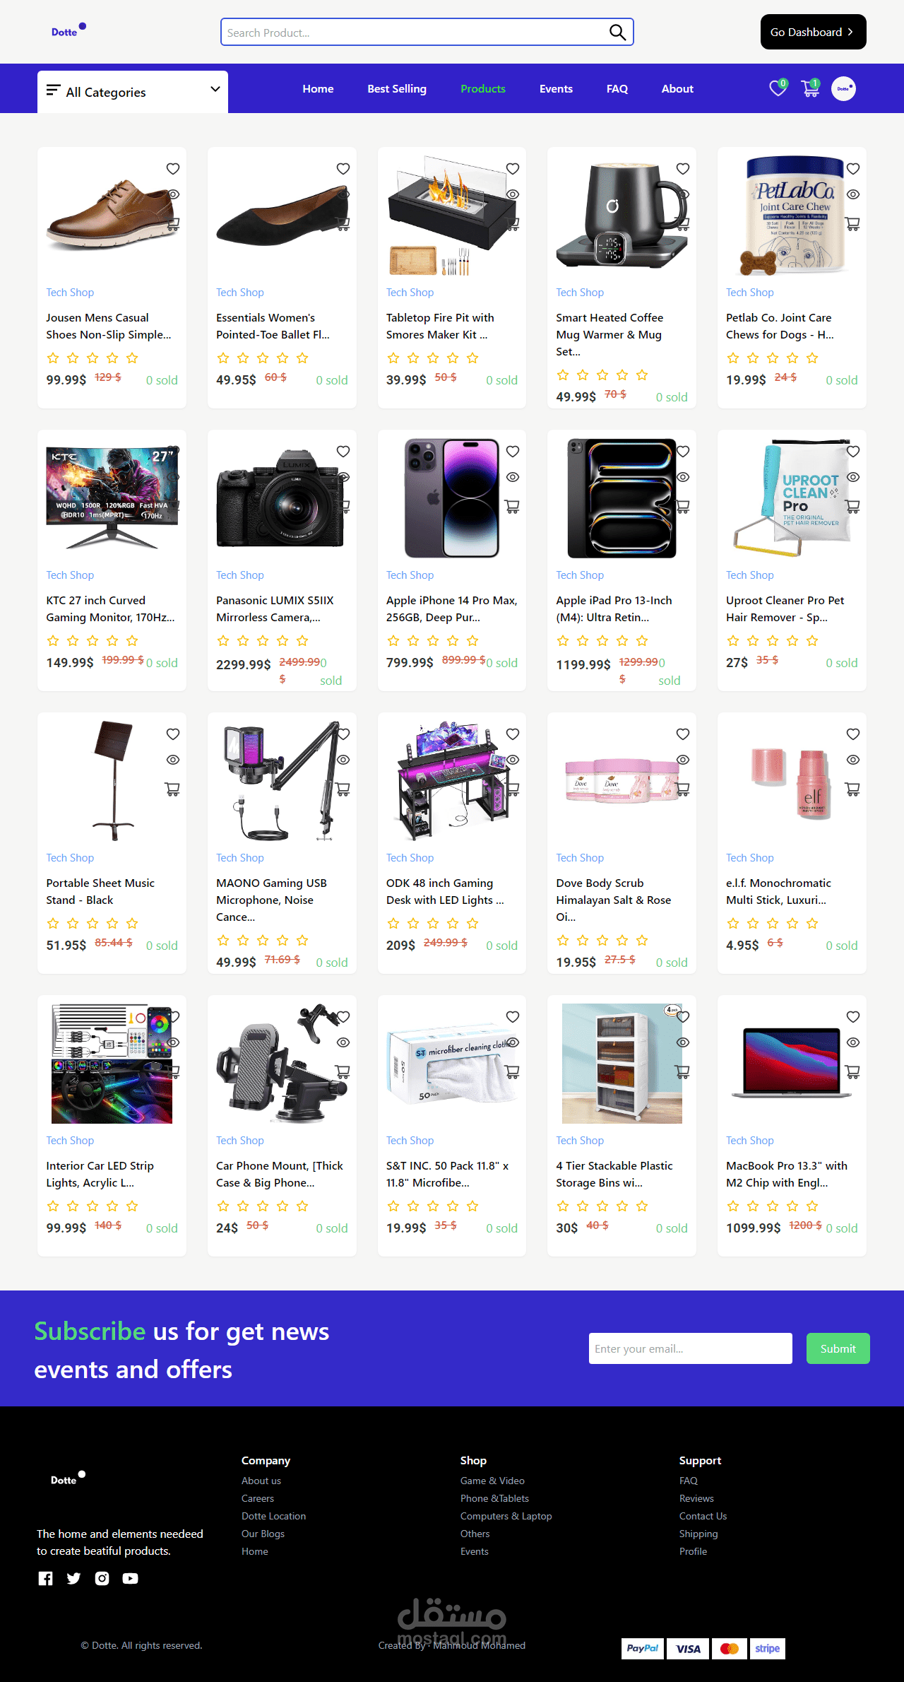Click the search magnifier icon

[617, 33]
